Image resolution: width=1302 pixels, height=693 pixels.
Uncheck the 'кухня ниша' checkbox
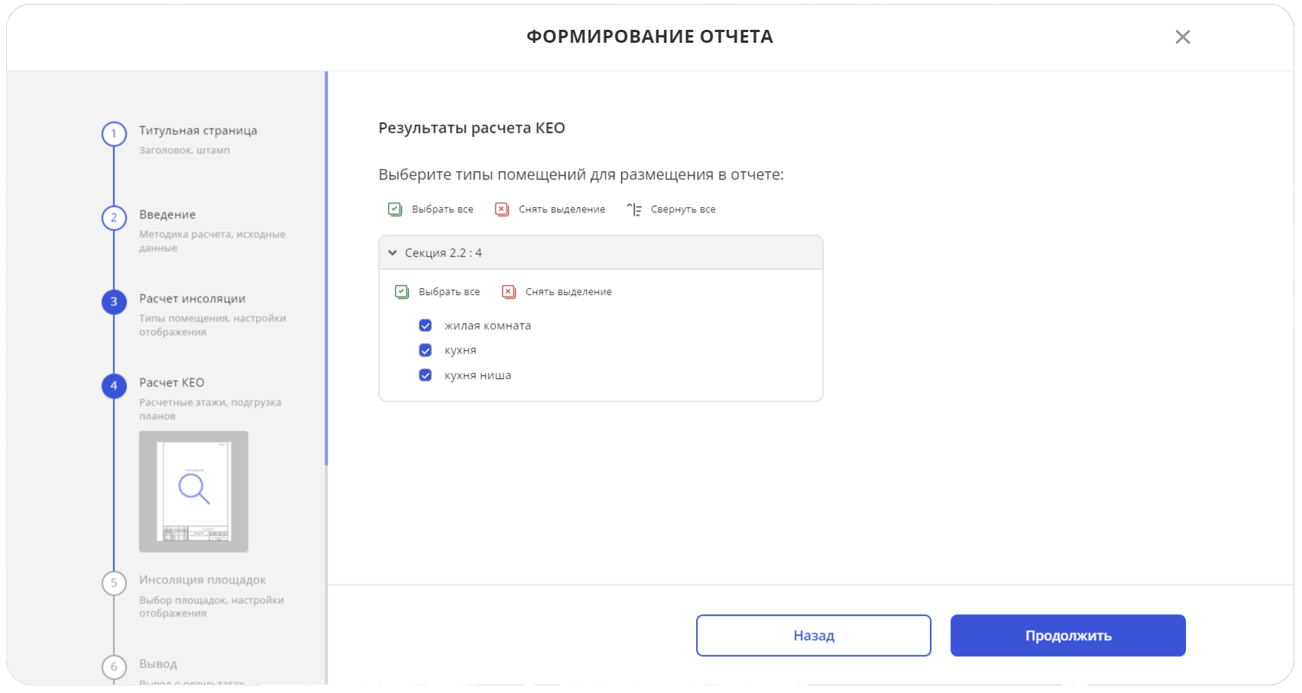[426, 375]
